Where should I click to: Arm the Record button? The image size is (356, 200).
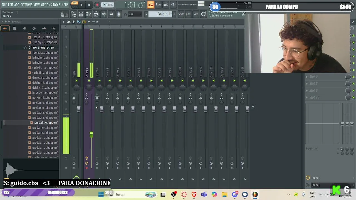tap(97, 5)
